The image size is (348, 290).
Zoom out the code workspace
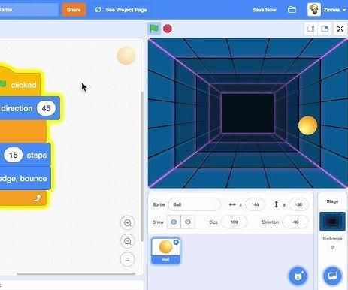[128, 241]
